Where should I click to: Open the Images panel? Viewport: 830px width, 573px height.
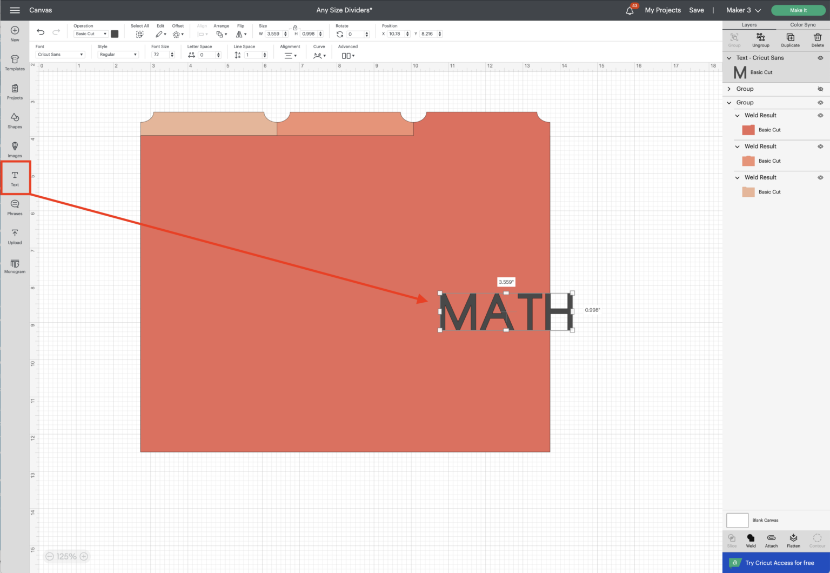tap(15, 149)
